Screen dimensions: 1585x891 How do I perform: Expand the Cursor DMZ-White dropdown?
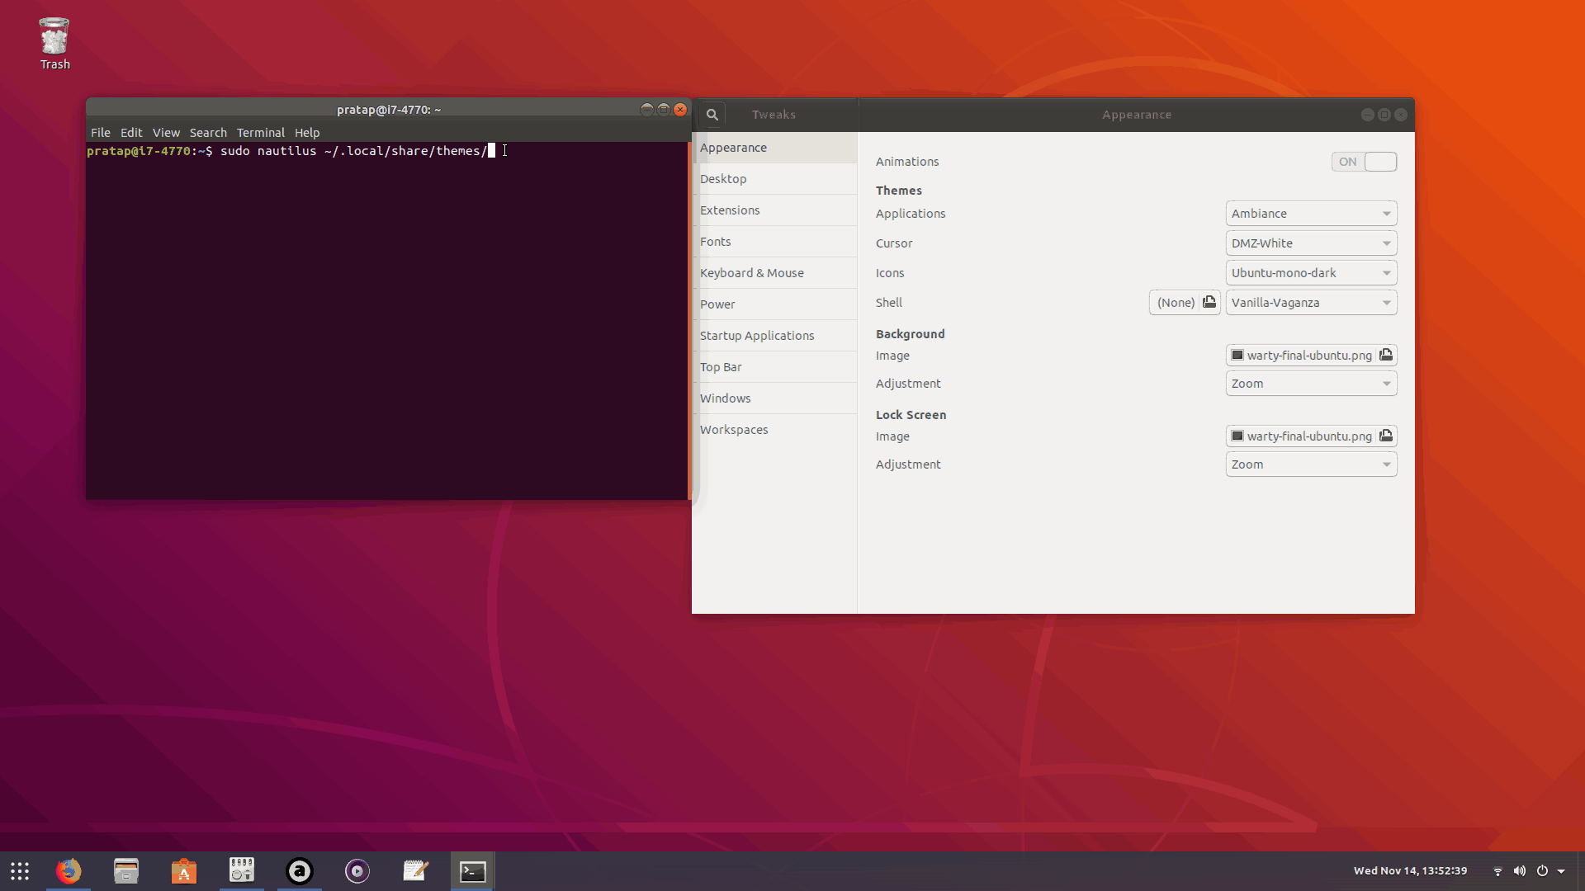click(x=1311, y=243)
